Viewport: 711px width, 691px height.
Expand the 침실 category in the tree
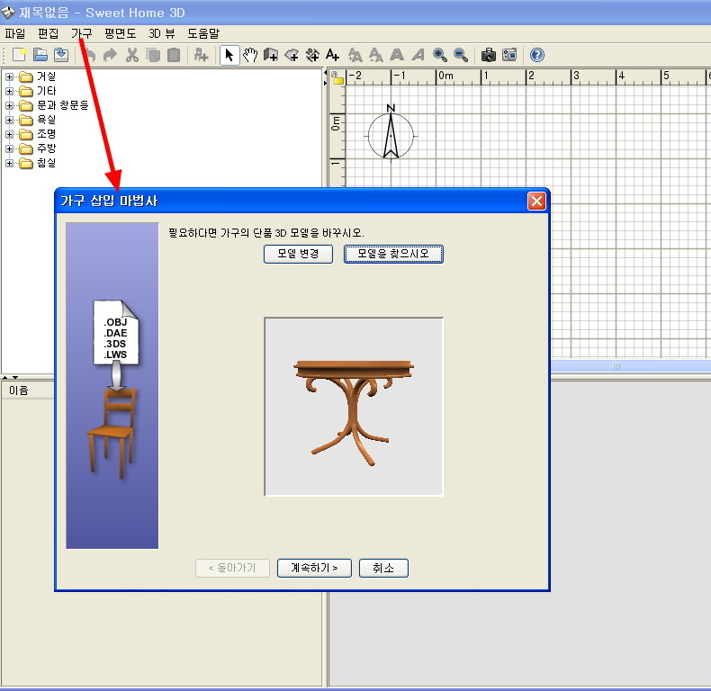[10, 163]
